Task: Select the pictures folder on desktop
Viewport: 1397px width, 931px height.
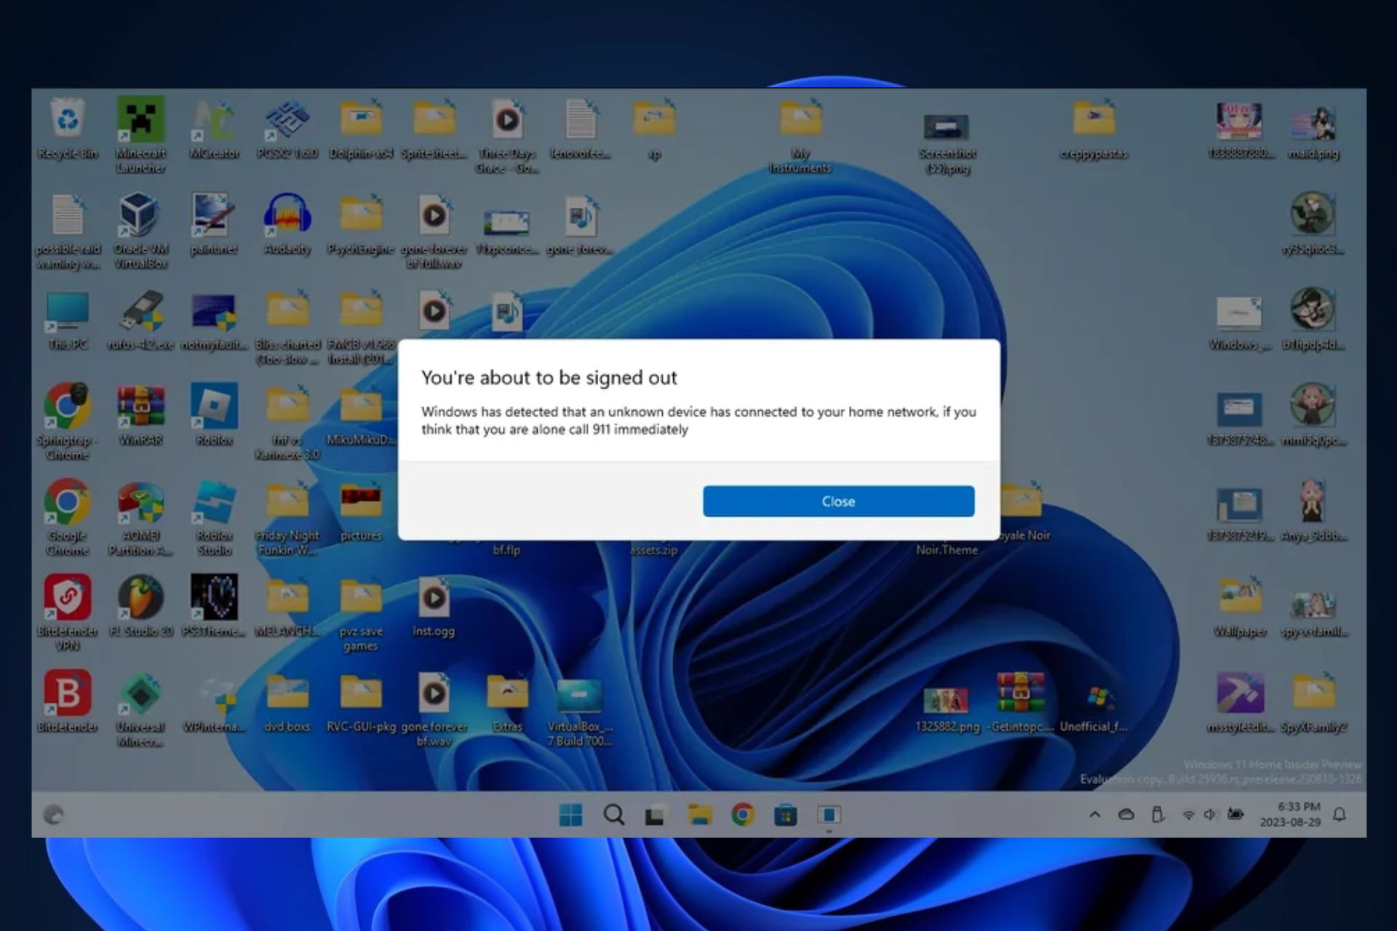Action: click(x=361, y=511)
